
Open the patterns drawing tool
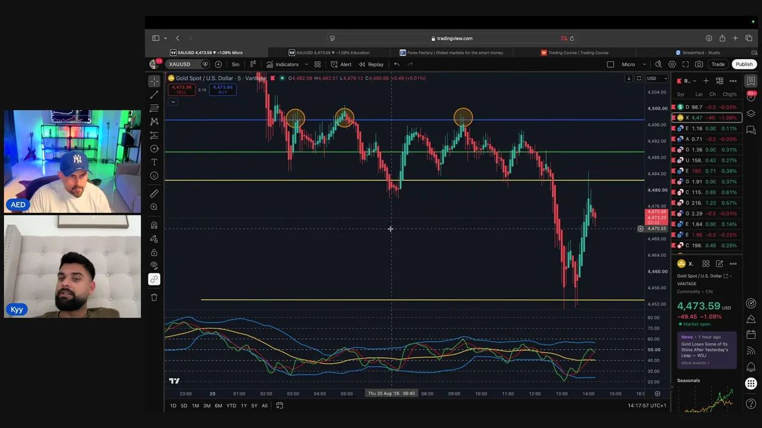click(x=154, y=121)
